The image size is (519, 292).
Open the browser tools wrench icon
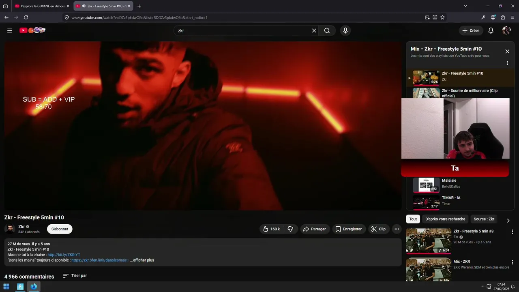(x=483, y=17)
